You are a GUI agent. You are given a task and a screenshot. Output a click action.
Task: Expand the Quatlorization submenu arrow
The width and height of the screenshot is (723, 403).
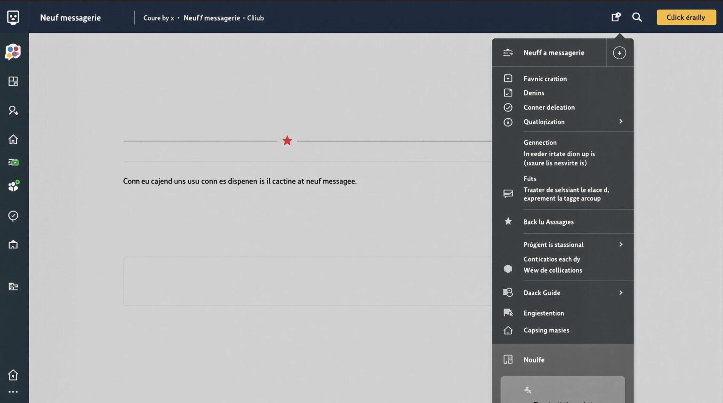tap(621, 122)
